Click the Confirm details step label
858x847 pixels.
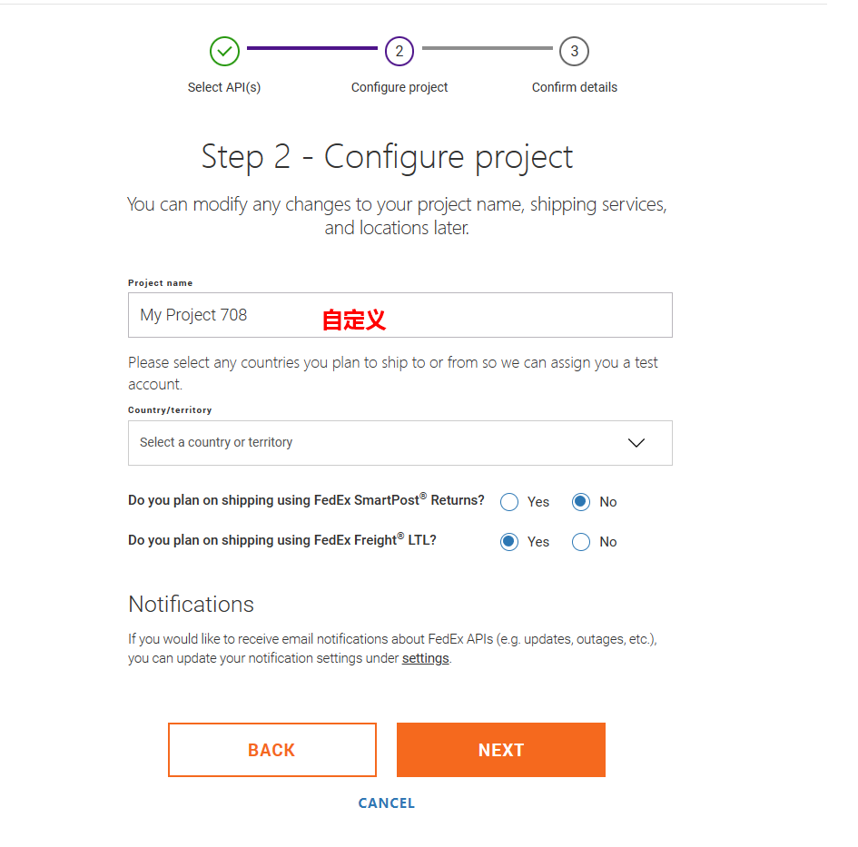pos(574,88)
